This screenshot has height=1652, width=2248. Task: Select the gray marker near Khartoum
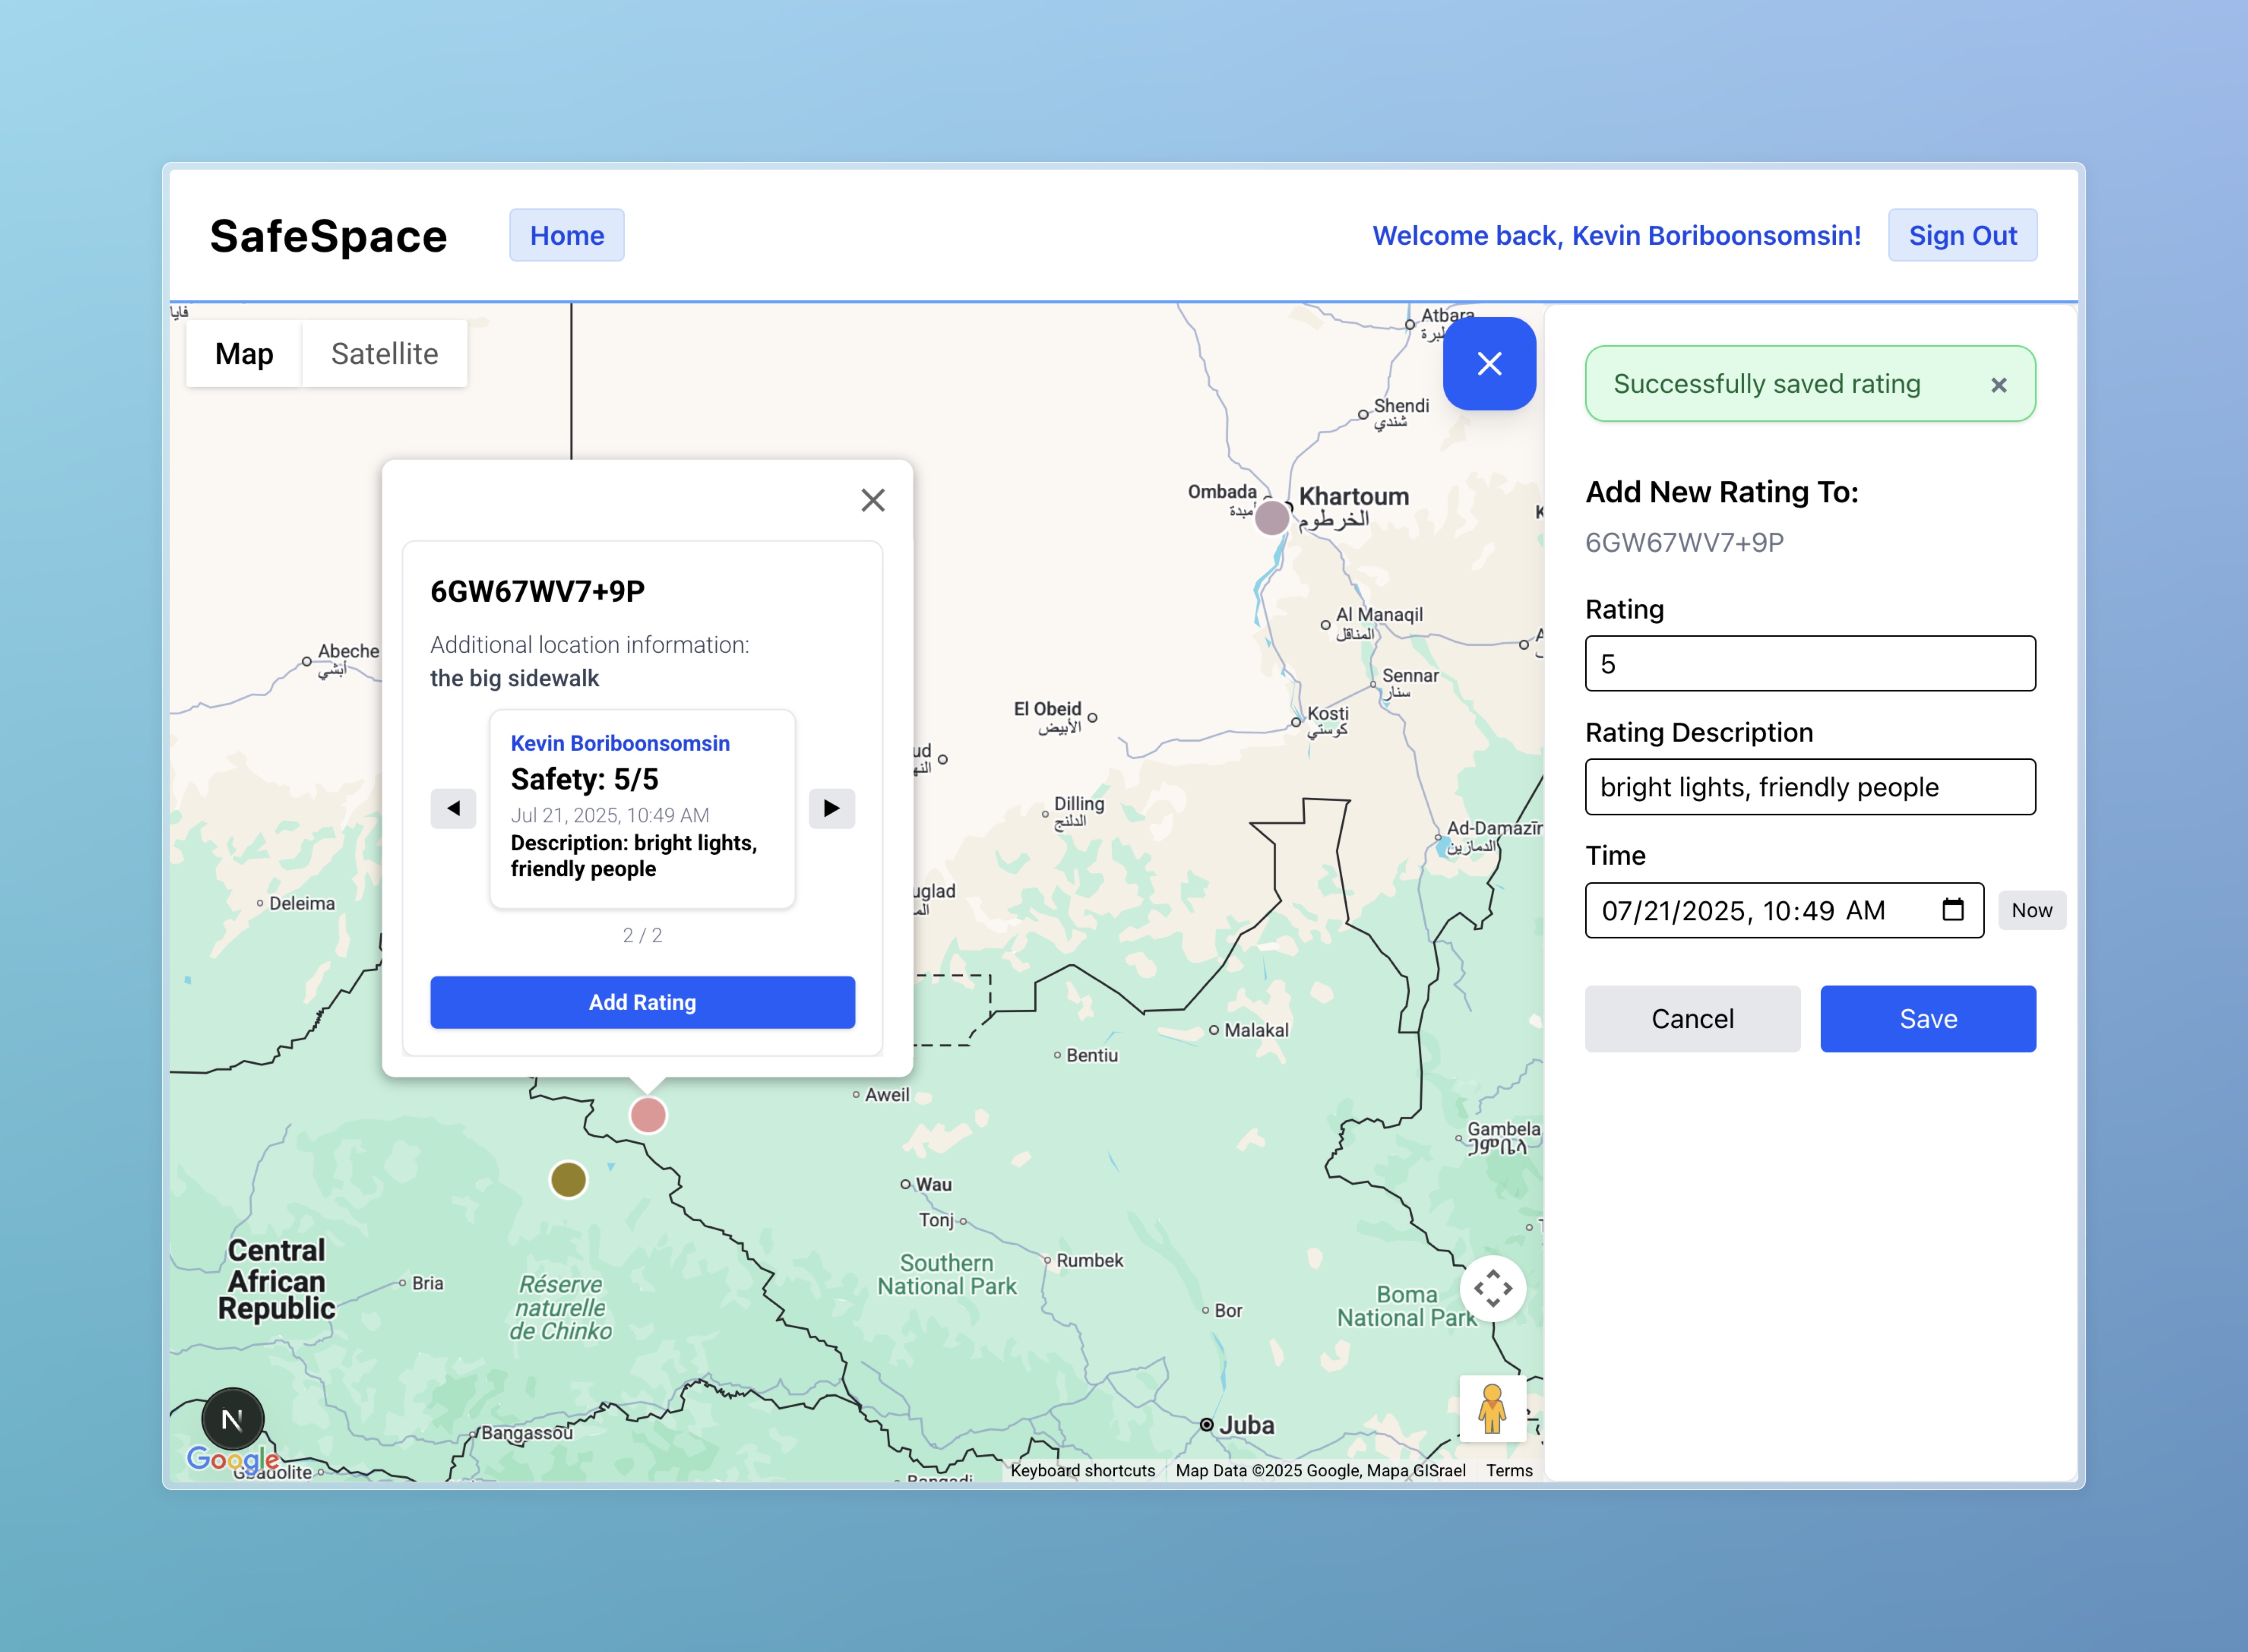1271,518
